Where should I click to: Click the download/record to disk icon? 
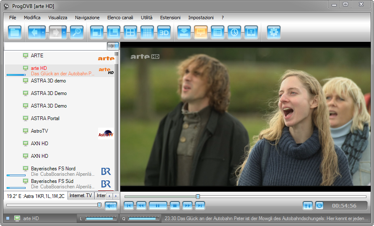point(184,32)
